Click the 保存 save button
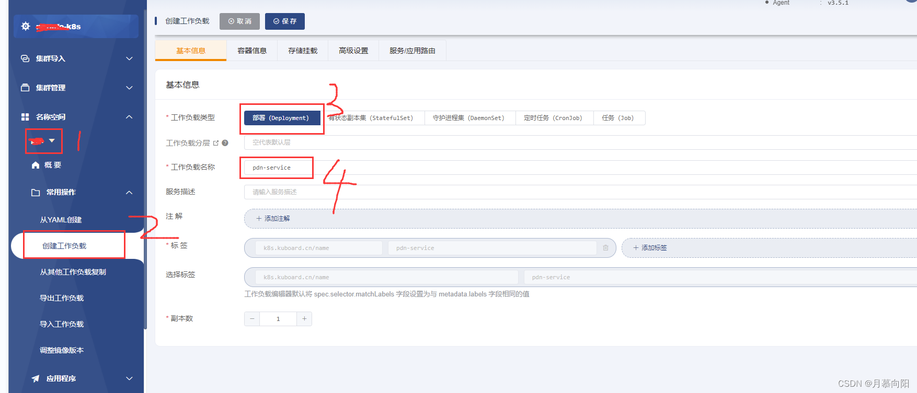Viewport: 917px width, 393px height. click(285, 21)
